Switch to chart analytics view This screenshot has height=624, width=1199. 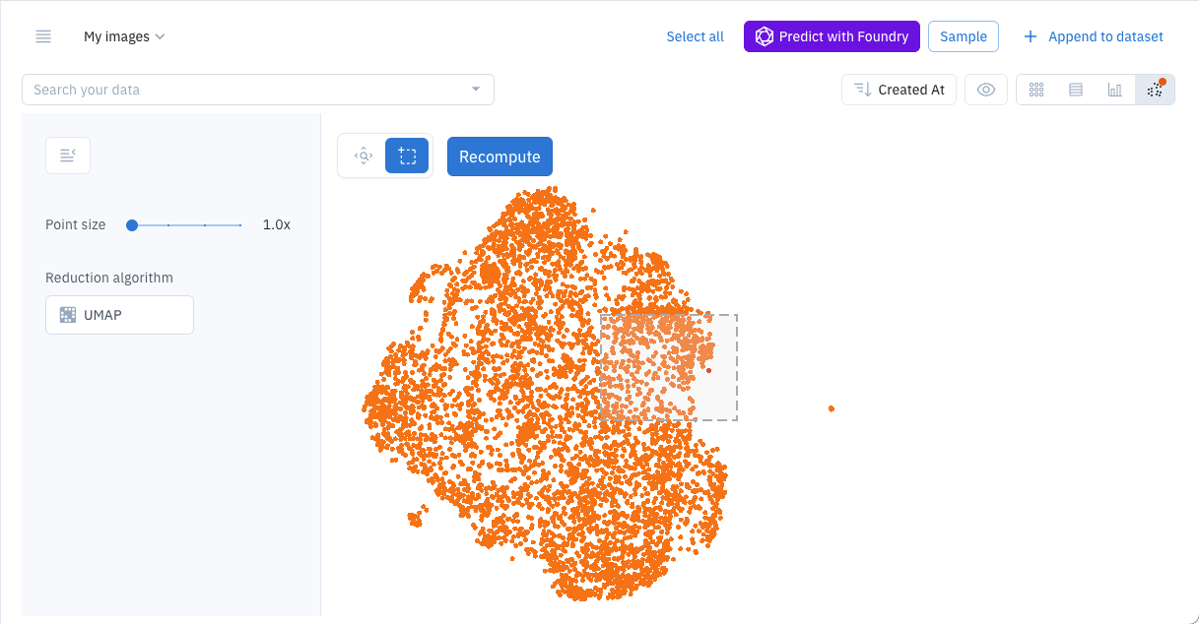[1115, 90]
